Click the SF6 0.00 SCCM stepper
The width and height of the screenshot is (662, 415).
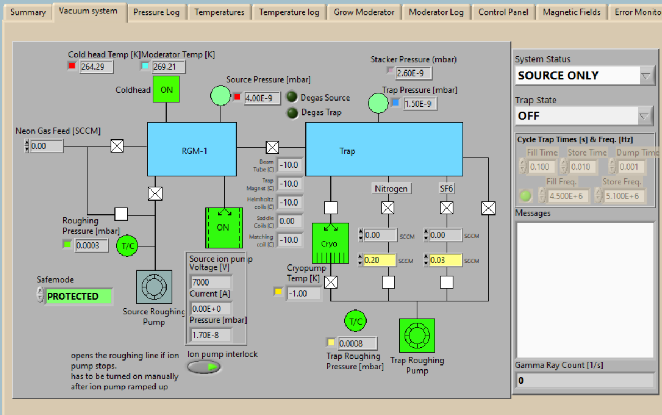426,235
